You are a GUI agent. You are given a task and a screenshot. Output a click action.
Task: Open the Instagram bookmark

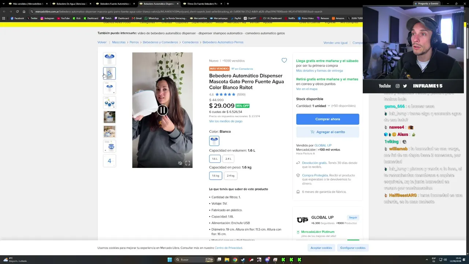click(47, 18)
